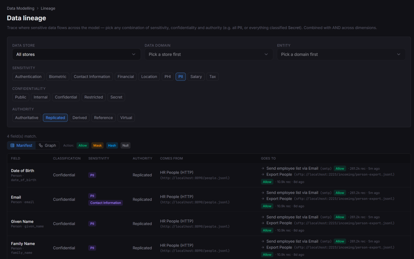Open the Data Store dropdown
The image size is (414, 259).
(76, 54)
